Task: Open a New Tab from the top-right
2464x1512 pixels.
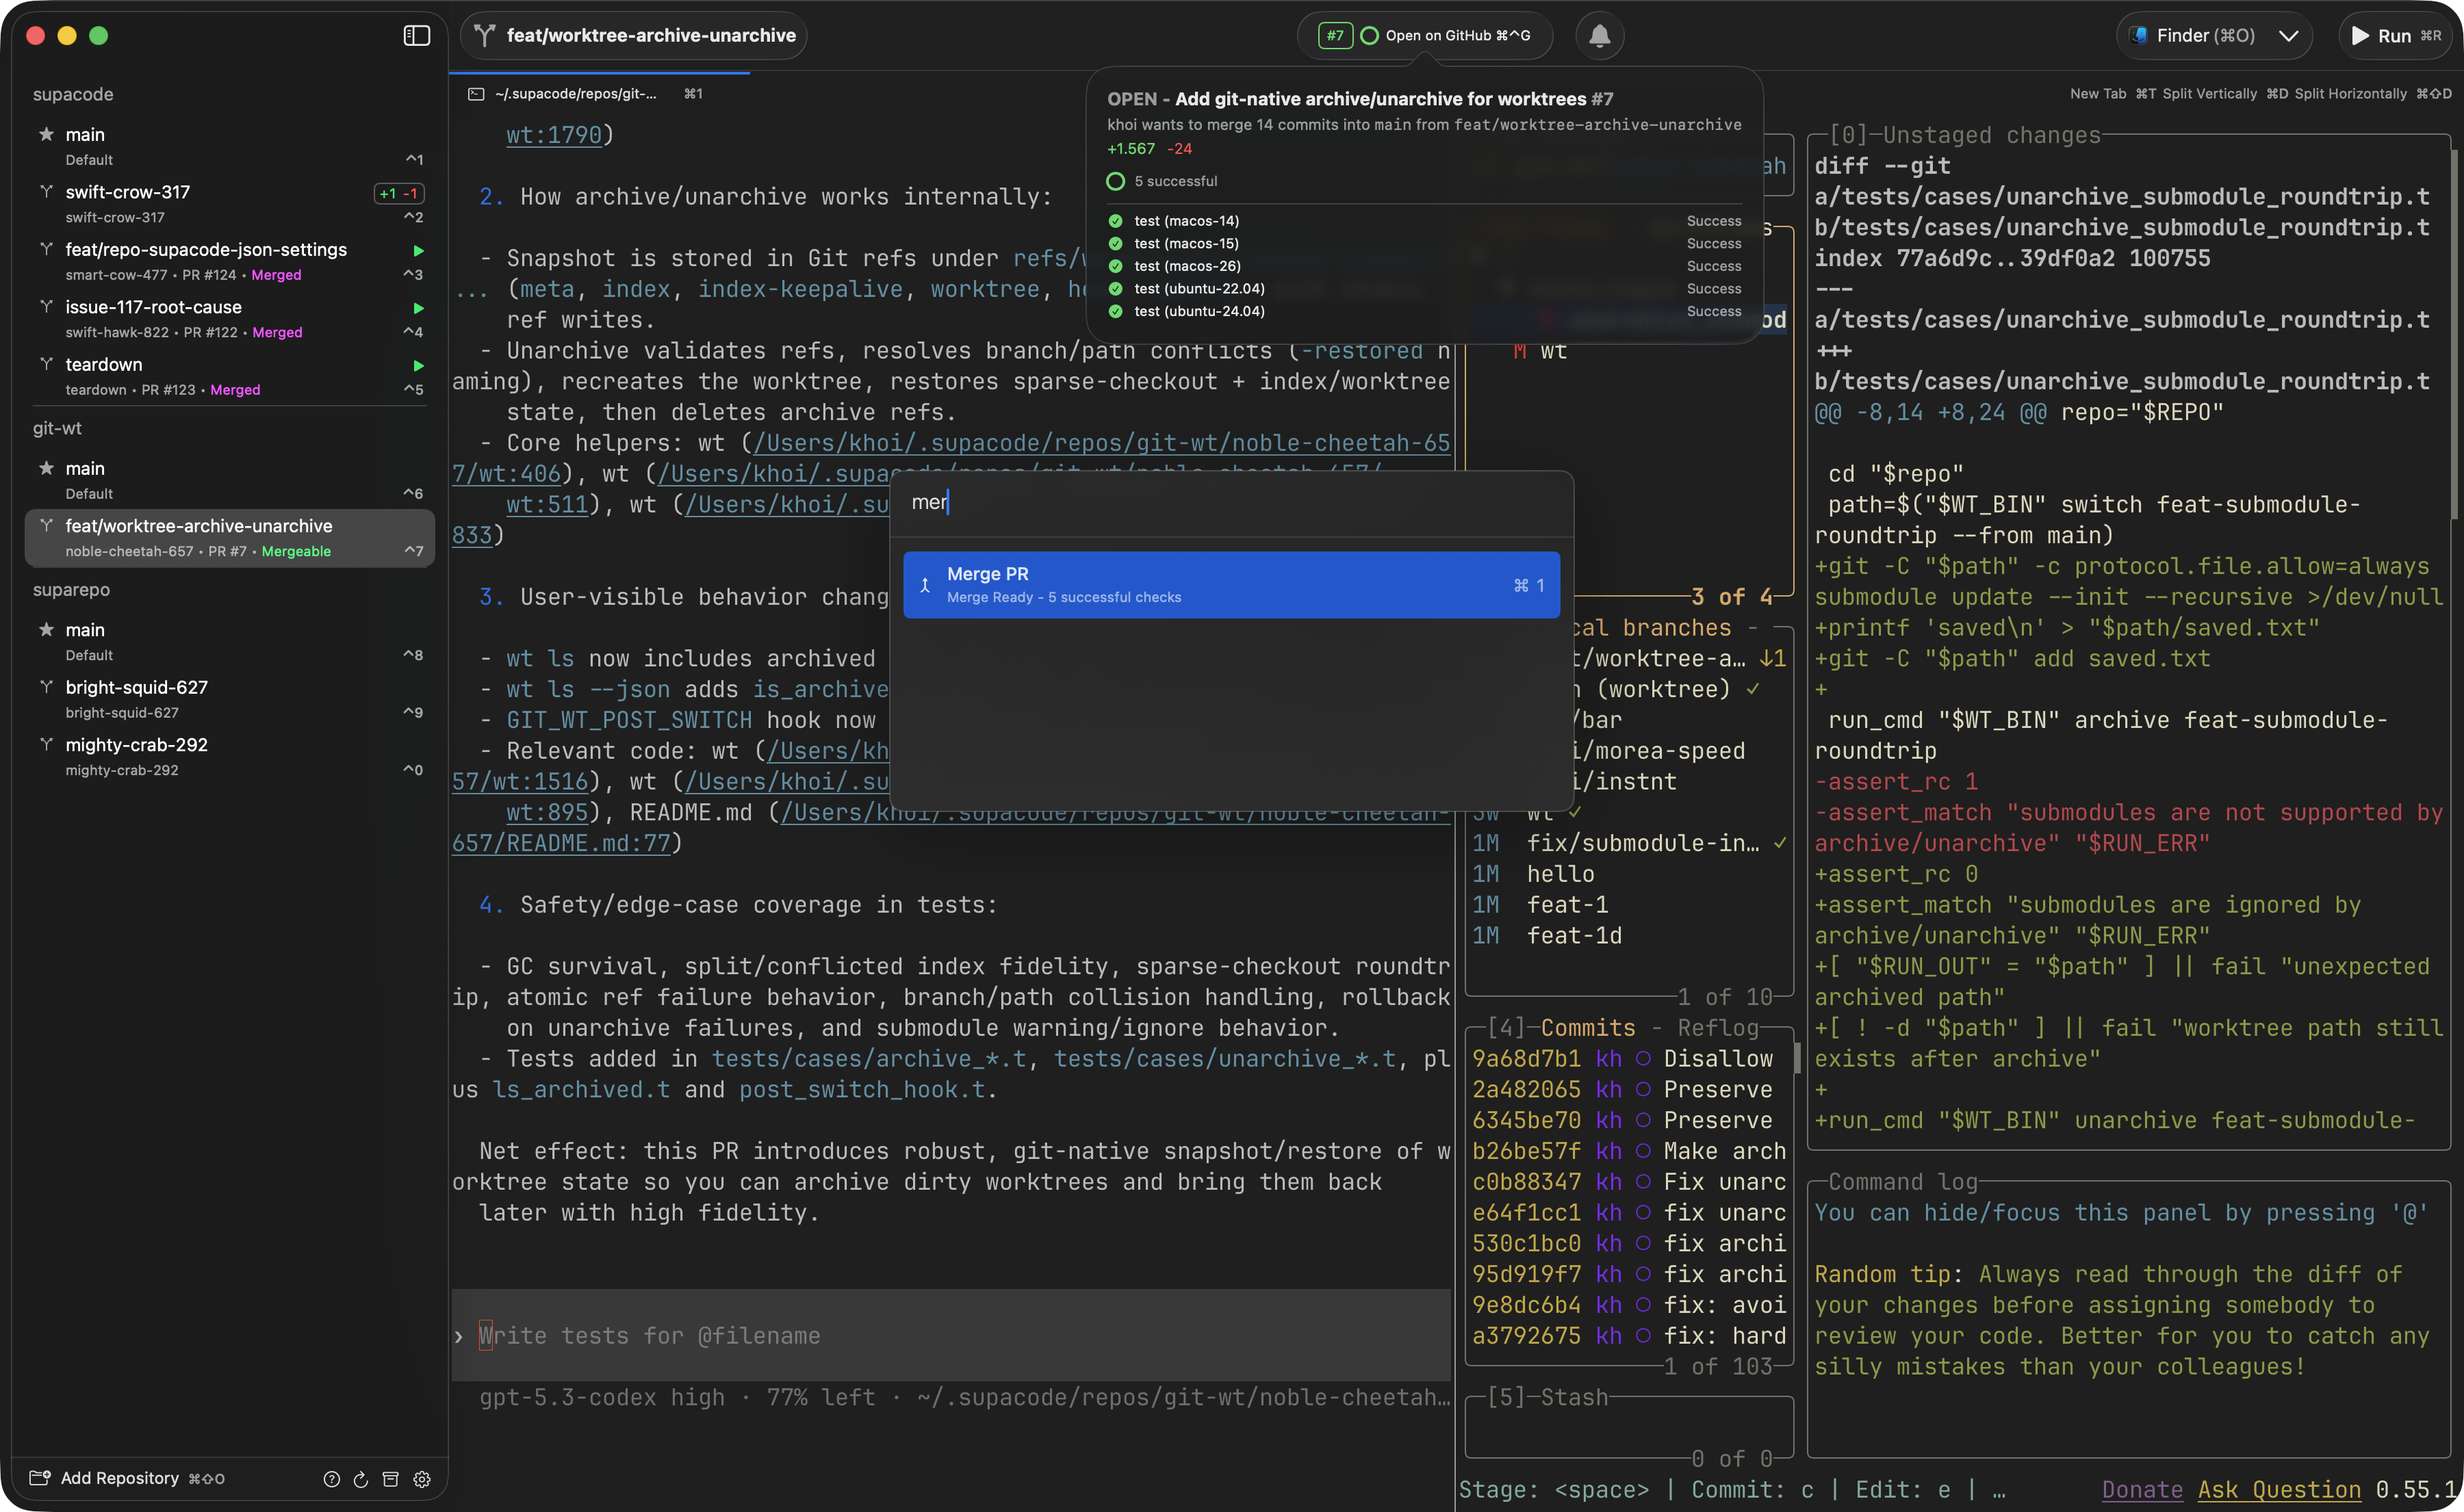Action: pos(2098,93)
